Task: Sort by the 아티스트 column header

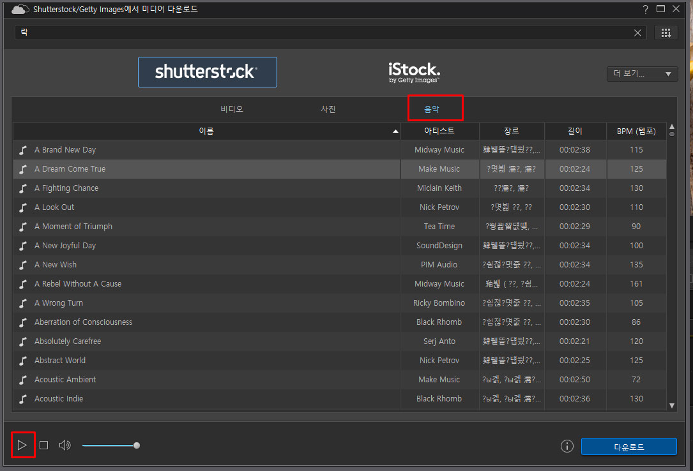Action: [439, 131]
